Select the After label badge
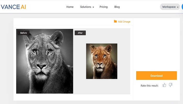183x104 pixels. click(80, 33)
